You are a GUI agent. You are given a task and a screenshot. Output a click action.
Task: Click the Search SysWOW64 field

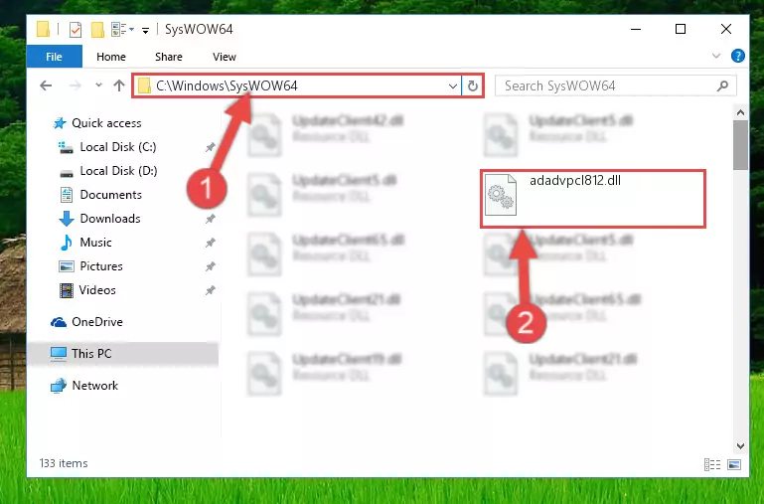click(615, 85)
